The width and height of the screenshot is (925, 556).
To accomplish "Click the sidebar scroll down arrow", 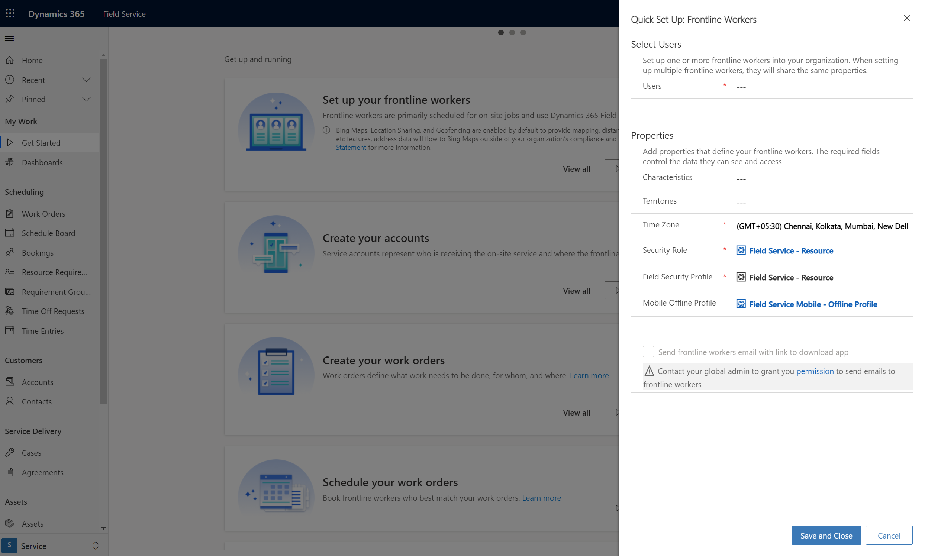I will [103, 528].
